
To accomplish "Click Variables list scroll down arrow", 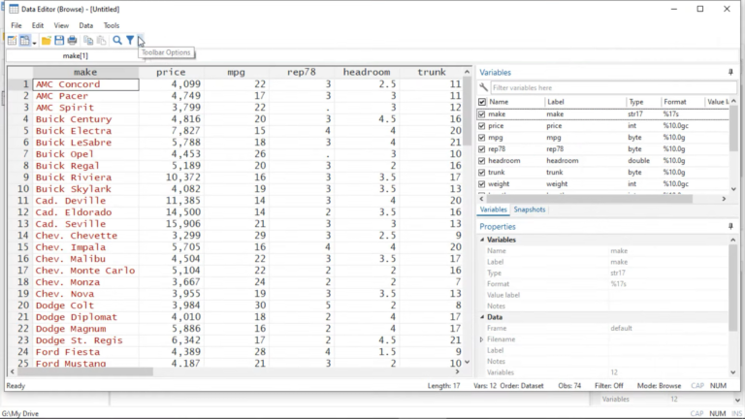I will pyautogui.click(x=733, y=189).
